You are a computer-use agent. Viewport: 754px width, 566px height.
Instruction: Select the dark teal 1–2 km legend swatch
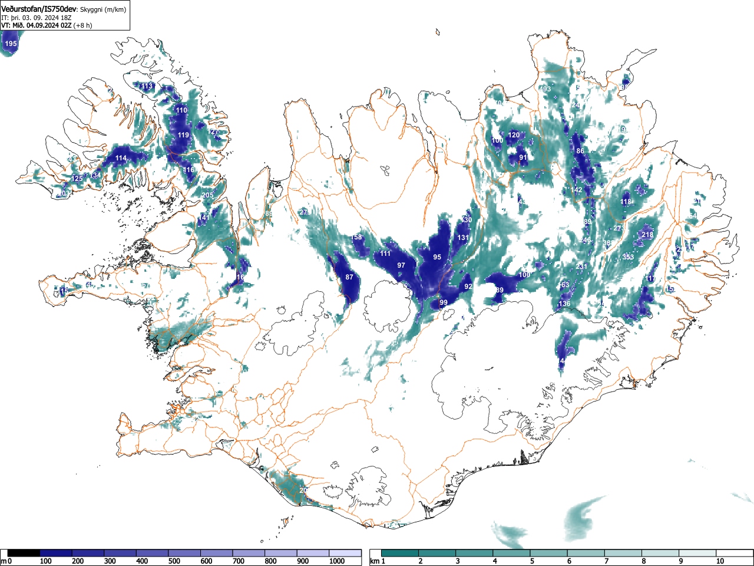point(401,553)
